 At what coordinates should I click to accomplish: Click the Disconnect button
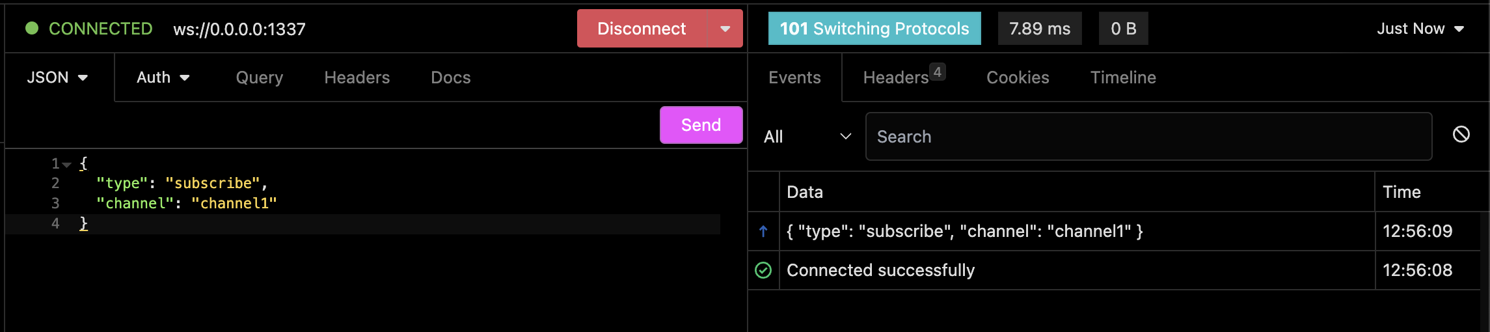[642, 29]
